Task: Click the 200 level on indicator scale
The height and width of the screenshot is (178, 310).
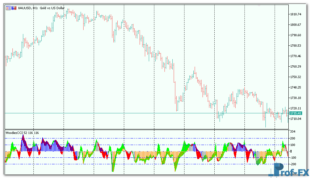Action: point(293,138)
